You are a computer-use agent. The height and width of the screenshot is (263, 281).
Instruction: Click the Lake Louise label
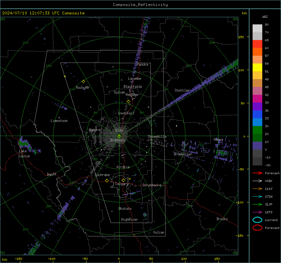click(x=24, y=154)
